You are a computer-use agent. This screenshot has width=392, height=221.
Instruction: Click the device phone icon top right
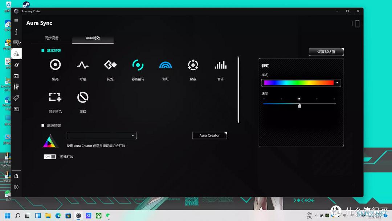(x=357, y=24)
